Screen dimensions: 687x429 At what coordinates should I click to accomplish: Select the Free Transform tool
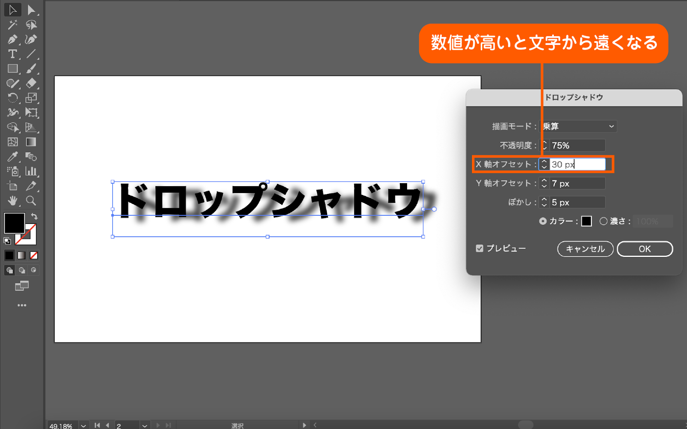click(31, 112)
